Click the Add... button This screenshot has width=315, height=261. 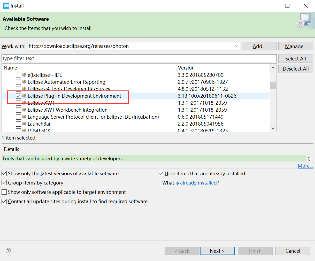[x=259, y=46]
